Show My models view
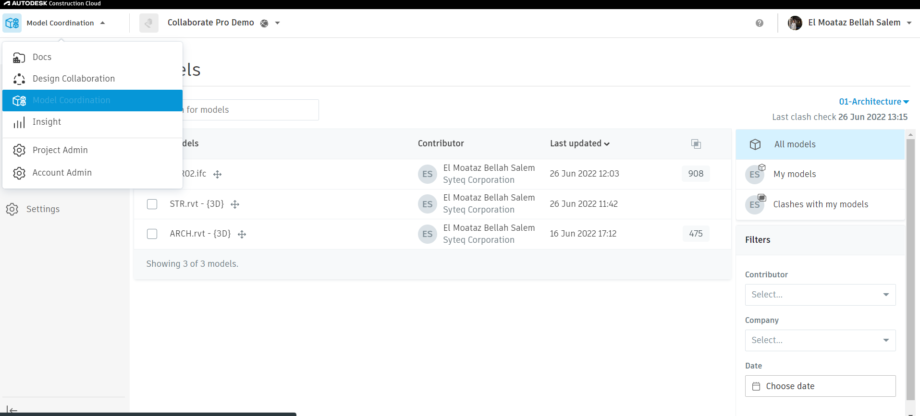Image resolution: width=920 pixels, height=416 pixels. pyautogui.click(x=820, y=174)
